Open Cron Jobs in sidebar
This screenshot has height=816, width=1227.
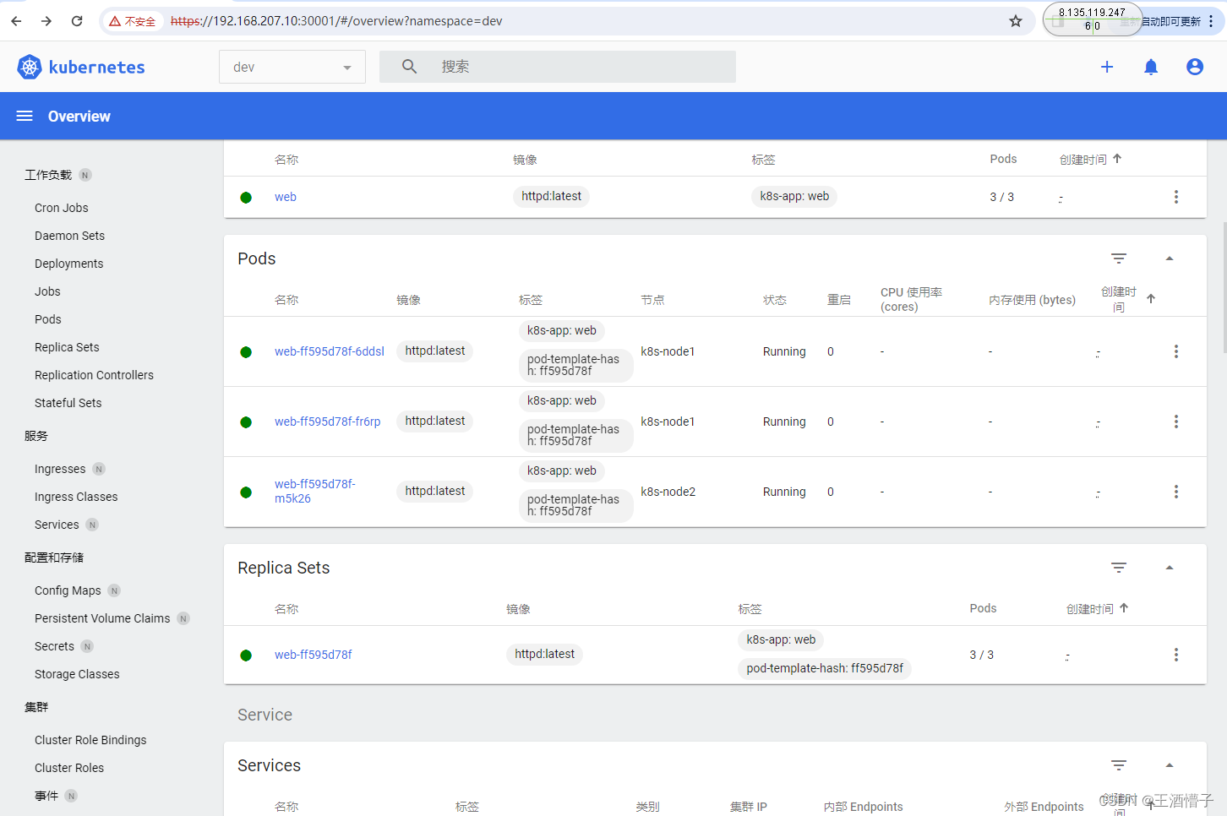coord(62,208)
